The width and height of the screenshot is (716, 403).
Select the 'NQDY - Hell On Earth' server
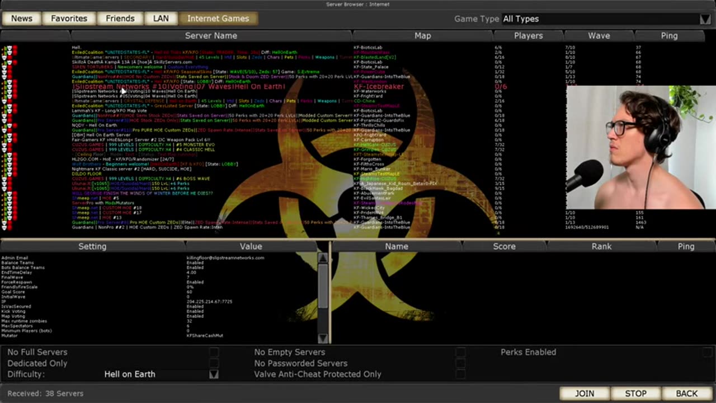coord(94,125)
